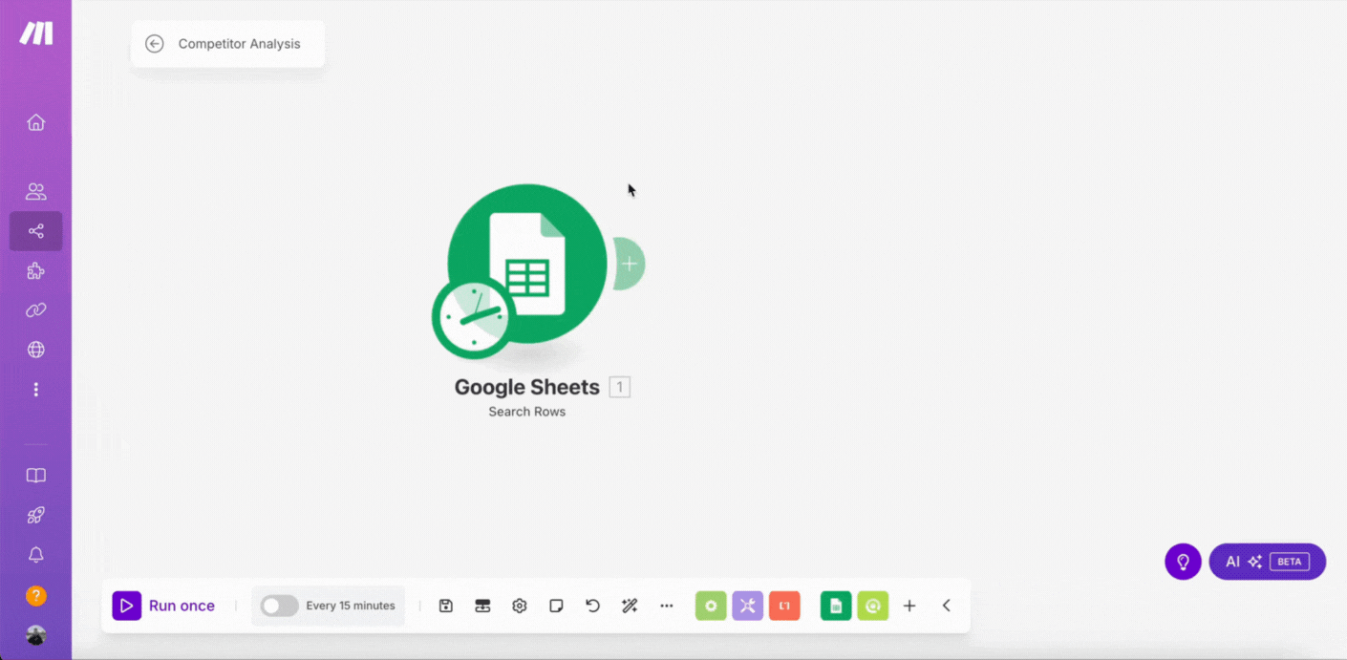Open scenario settings gear in the toolbar
1347x660 pixels.
point(520,606)
